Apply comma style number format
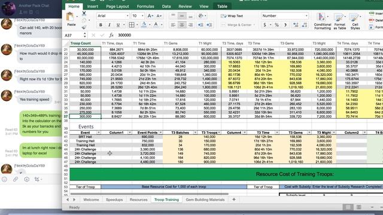 285,24
